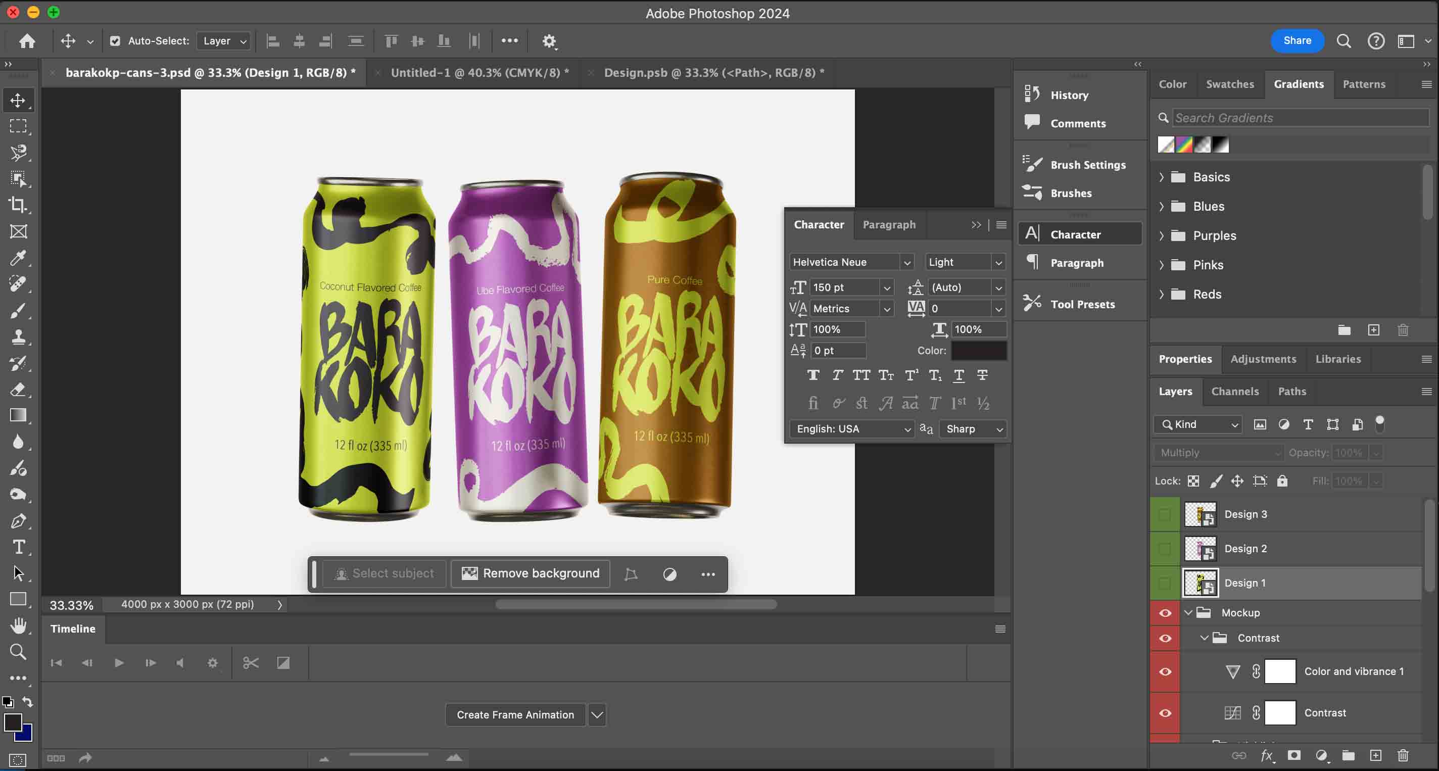Select the Hand tool
The width and height of the screenshot is (1439, 771).
coord(18,625)
